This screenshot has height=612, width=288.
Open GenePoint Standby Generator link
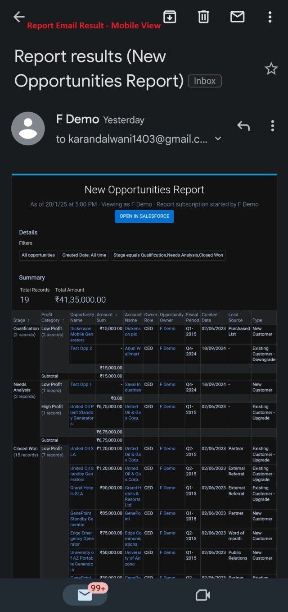[x=82, y=519]
